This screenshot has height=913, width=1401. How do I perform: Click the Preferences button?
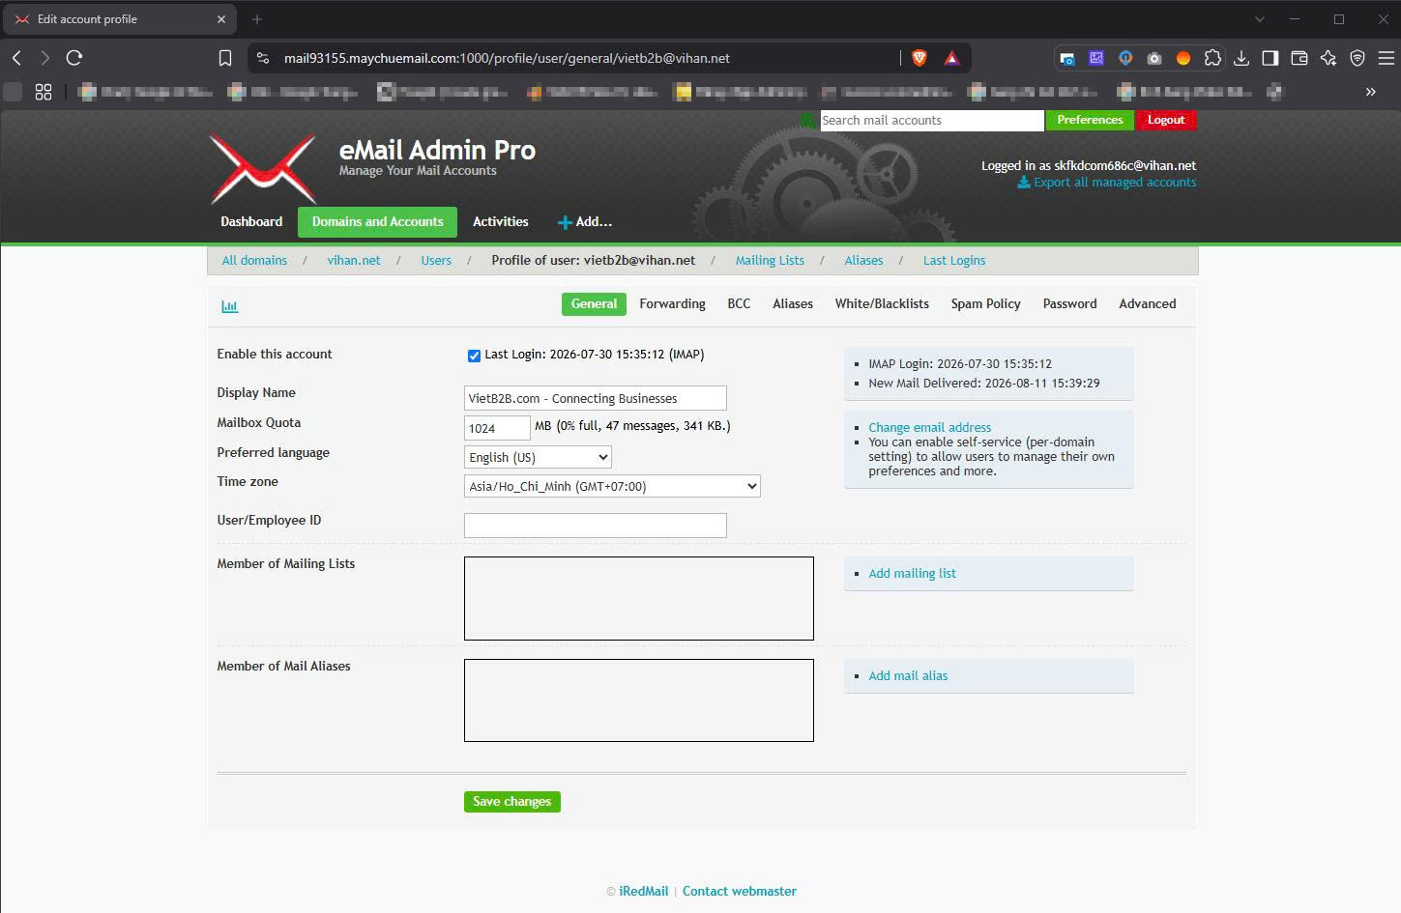tap(1090, 120)
